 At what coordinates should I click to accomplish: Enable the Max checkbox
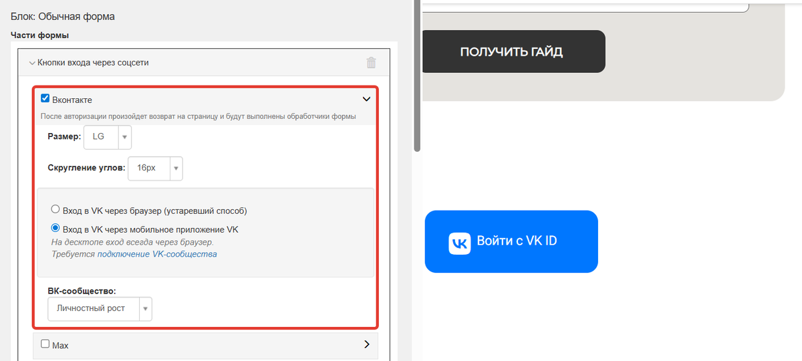45,344
